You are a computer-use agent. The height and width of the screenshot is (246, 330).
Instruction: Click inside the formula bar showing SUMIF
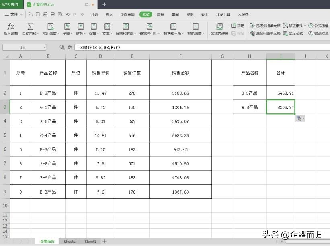click(x=121, y=47)
